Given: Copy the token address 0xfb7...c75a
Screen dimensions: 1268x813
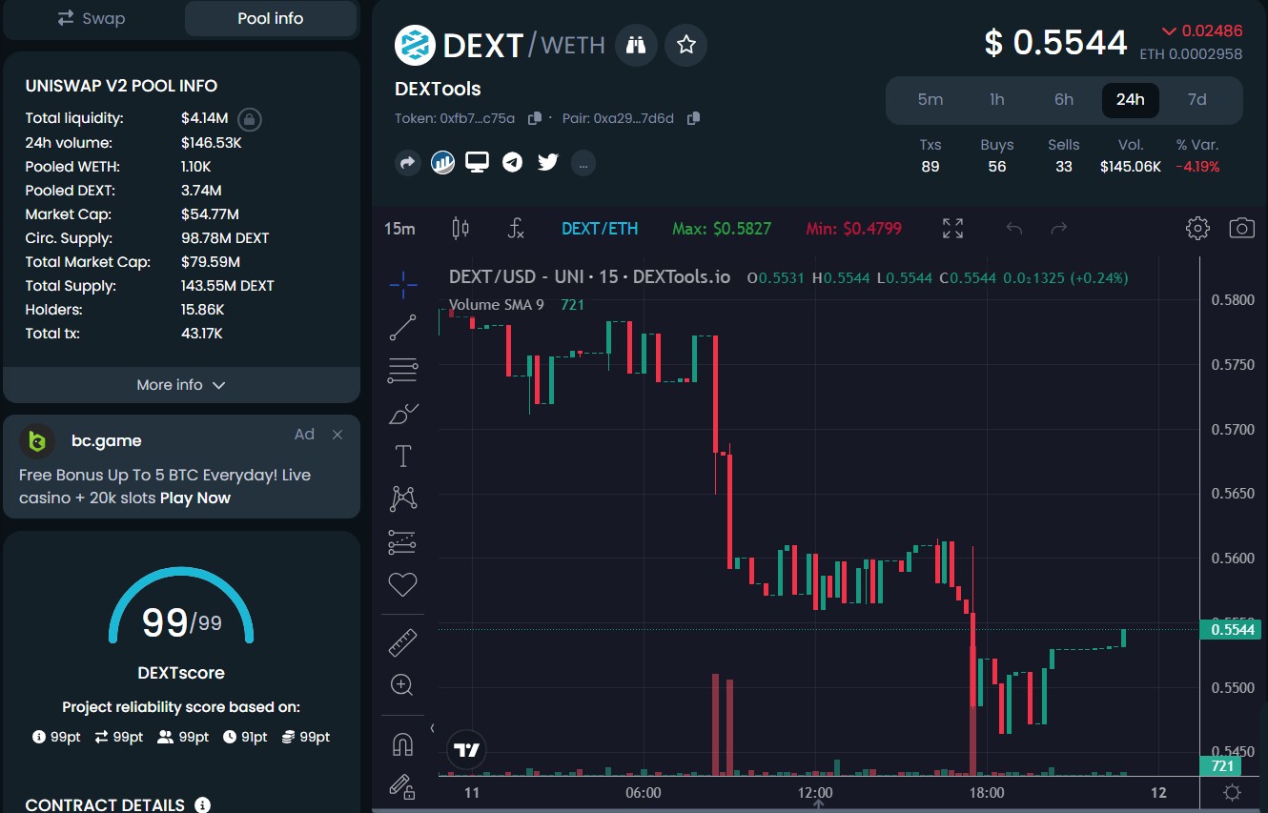Looking at the screenshot, I should [x=535, y=118].
